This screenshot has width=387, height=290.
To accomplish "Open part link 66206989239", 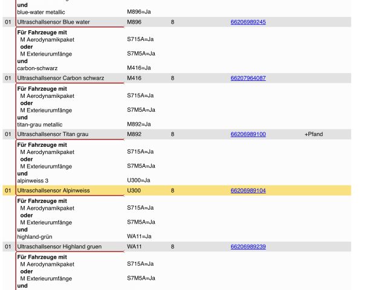I will (x=248, y=246).
